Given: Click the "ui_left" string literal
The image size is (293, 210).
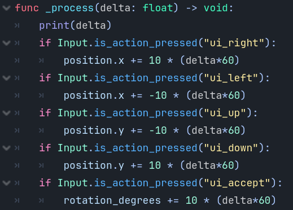Looking at the screenshot, I should [x=231, y=78].
